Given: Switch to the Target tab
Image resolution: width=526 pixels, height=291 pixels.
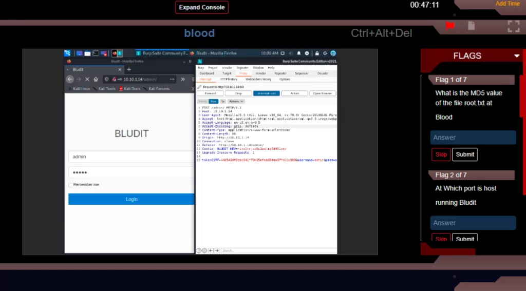Looking at the screenshot, I should pos(227,73).
